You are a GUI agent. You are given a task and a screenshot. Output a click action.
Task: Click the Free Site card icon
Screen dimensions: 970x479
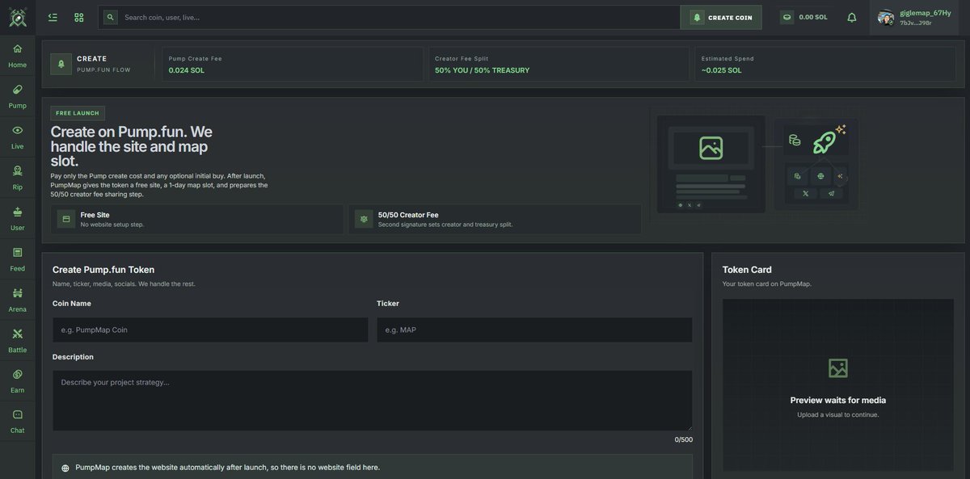[66, 219]
